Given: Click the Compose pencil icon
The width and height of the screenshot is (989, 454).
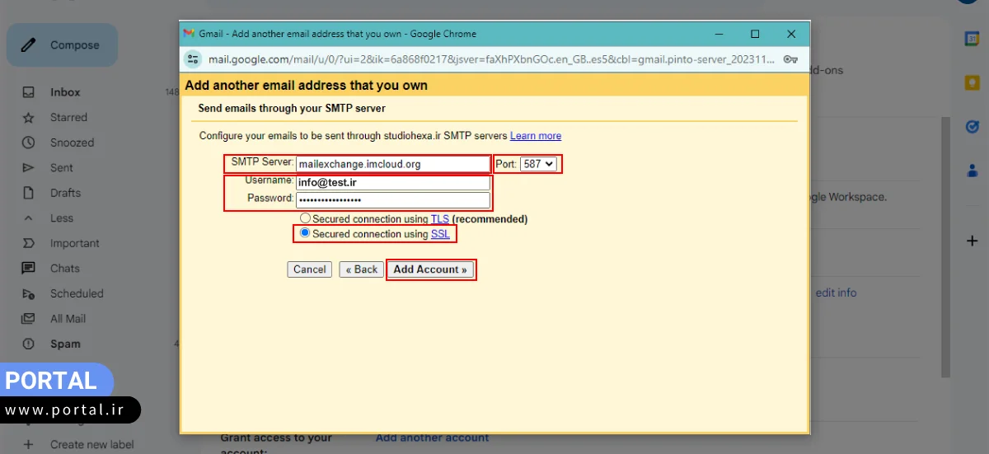Looking at the screenshot, I should tap(29, 45).
